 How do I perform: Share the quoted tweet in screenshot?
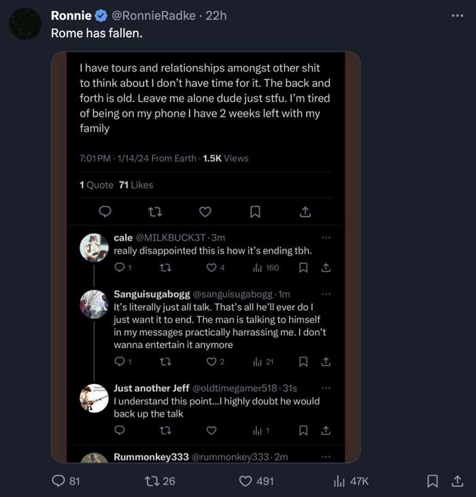pyautogui.click(x=305, y=211)
